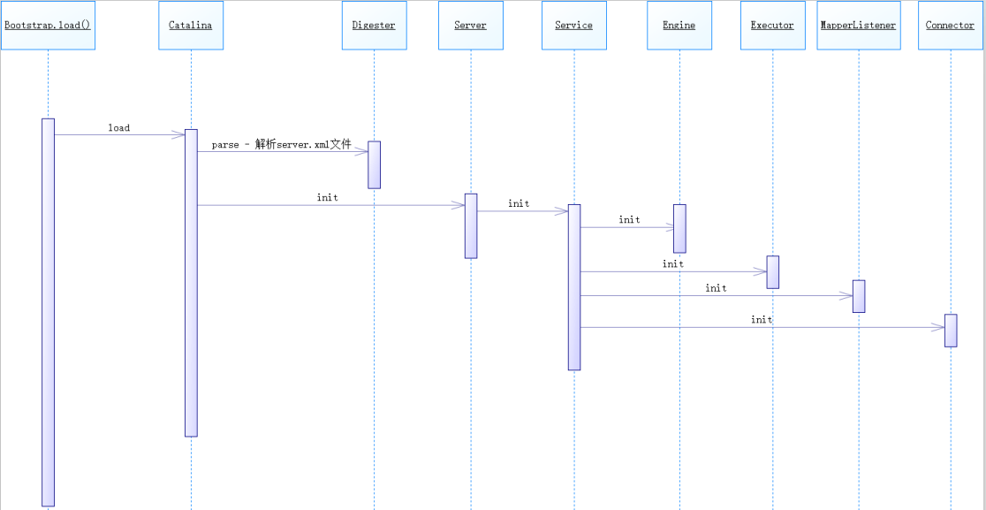
Task: Click the Digester activation bar
Action: (x=374, y=164)
